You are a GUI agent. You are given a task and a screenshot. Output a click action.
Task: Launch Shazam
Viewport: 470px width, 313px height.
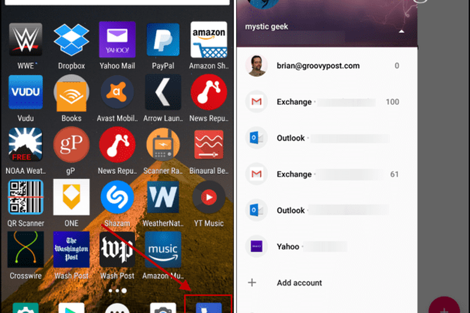pos(117,197)
